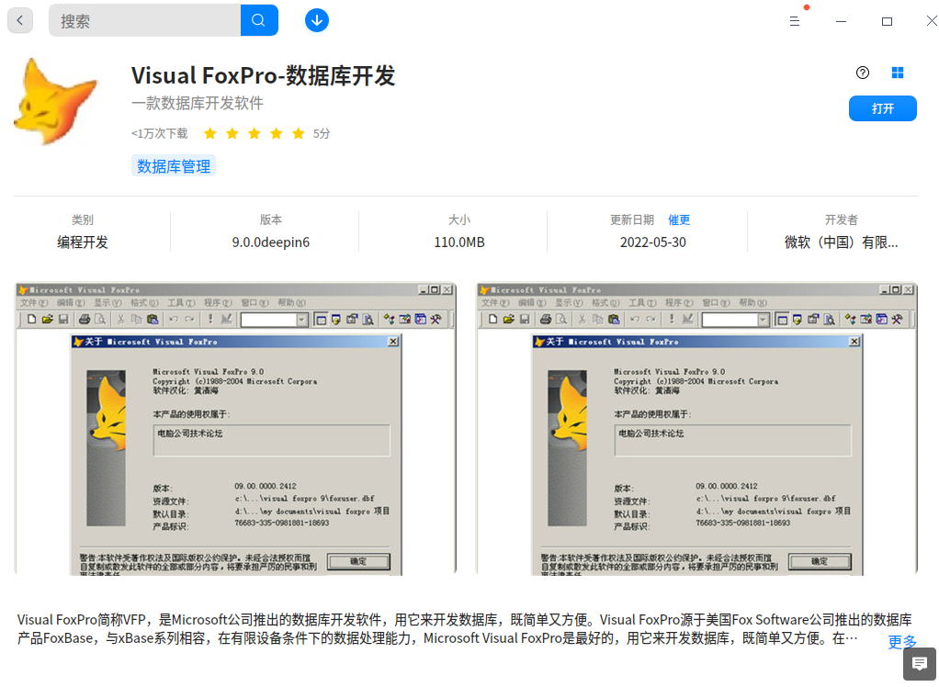
Task: Open the download manager arrow icon
Action: 317,20
